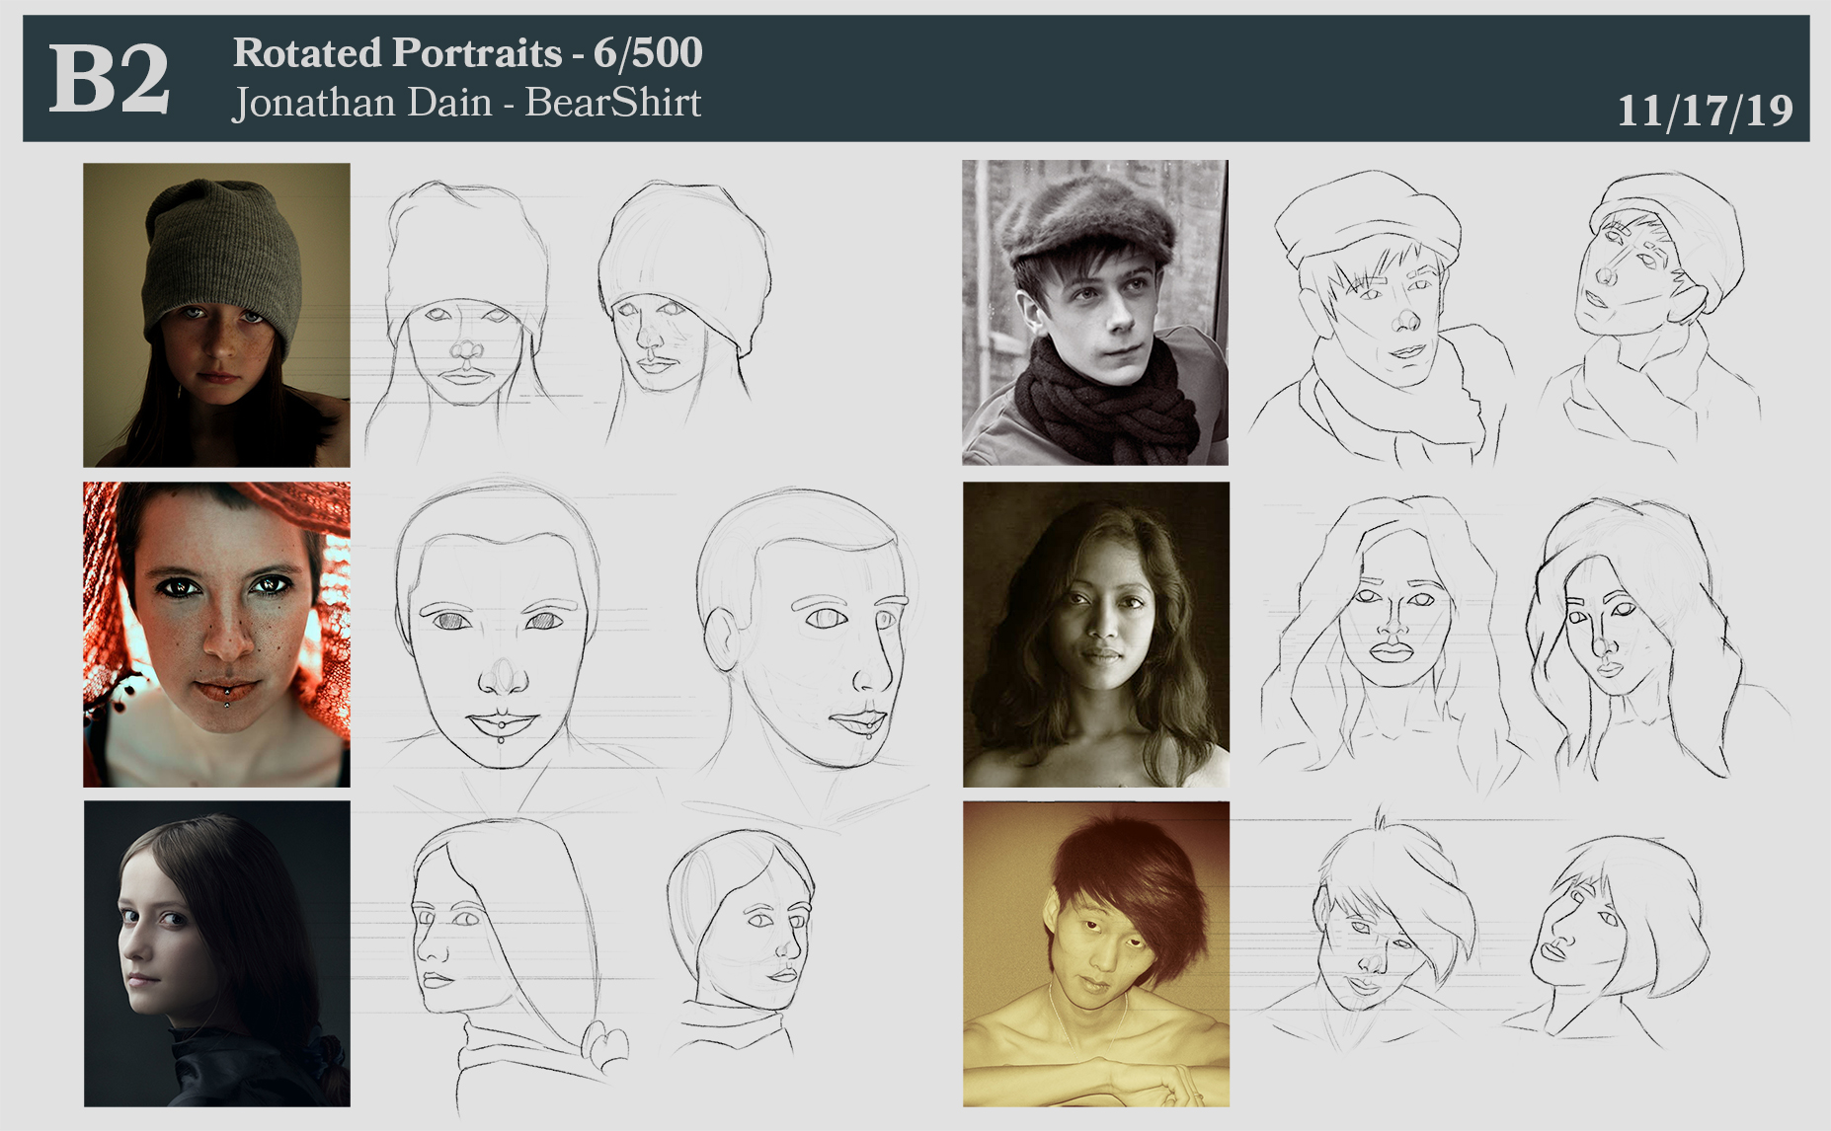1831x1131 pixels.
Task: Select the sepia photo of long wavy hair
Action: (1095, 634)
